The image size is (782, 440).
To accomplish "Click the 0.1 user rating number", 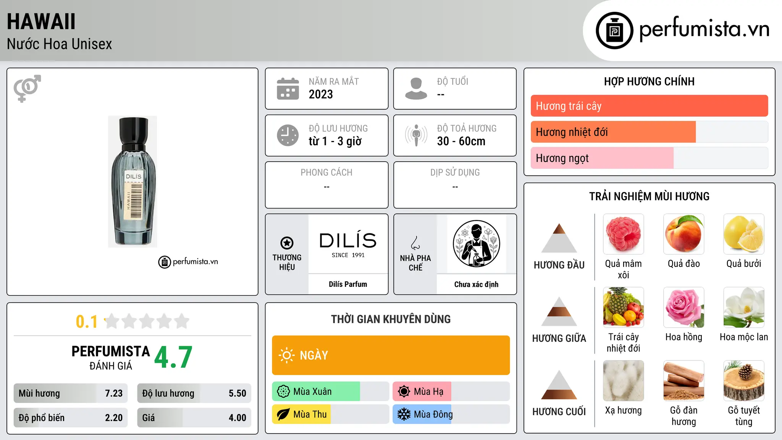I will pos(87,322).
